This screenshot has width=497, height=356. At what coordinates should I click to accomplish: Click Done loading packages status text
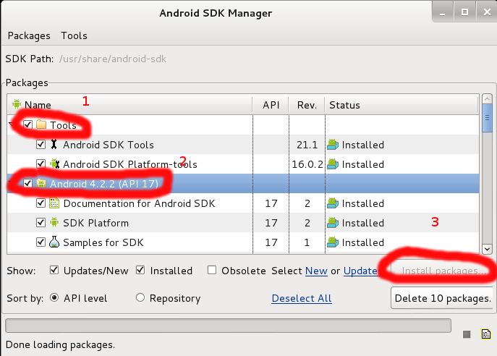pyautogui.click(x=61, y=345)
